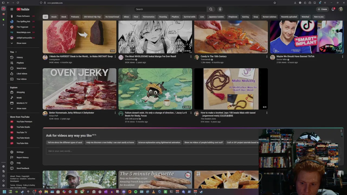Open the Pirate Software subscription channel
Screen dimensions: 347x195
coord(23,16)
